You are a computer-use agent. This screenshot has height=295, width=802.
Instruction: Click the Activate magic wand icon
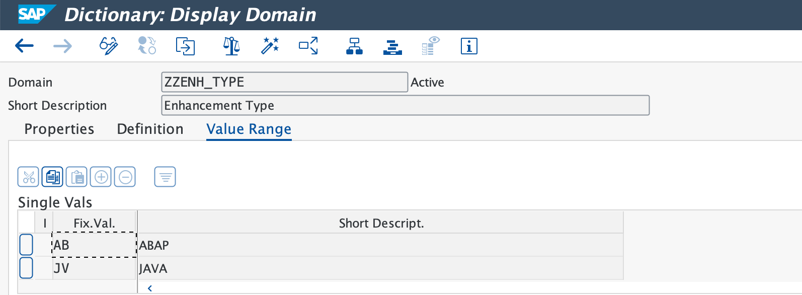[270, 46]
